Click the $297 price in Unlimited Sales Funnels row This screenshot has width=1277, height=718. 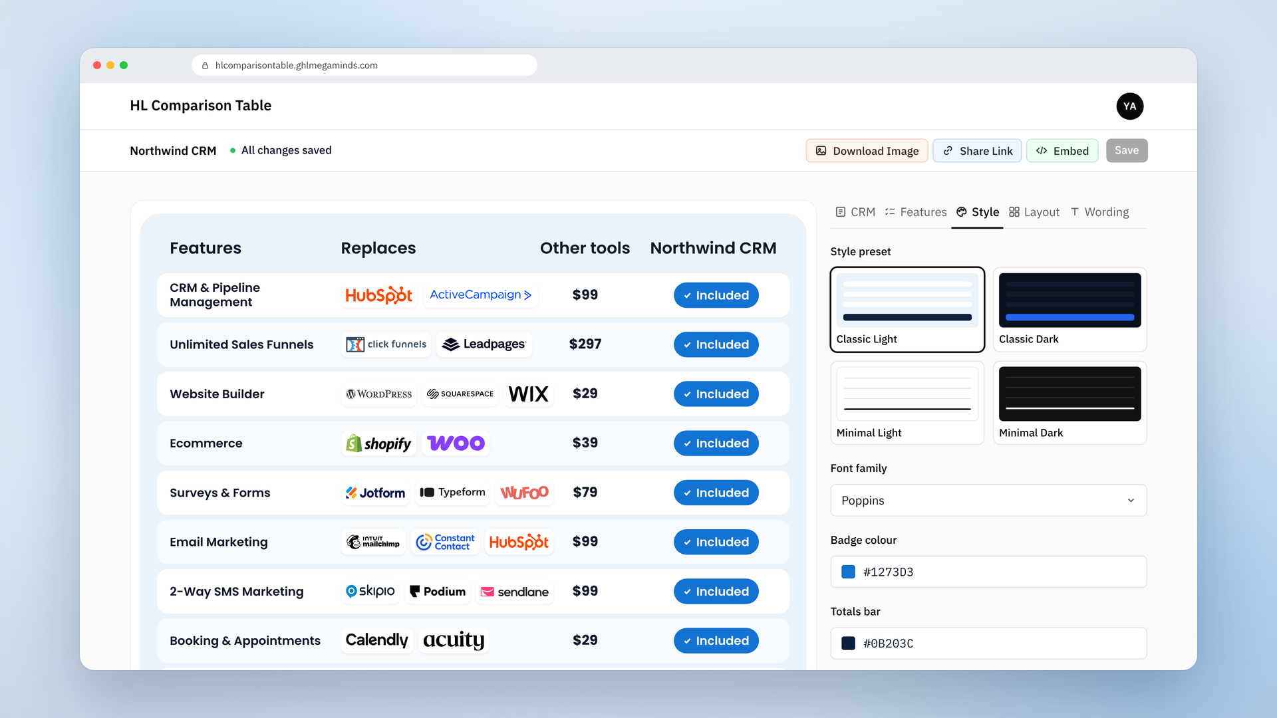point(585,344)
